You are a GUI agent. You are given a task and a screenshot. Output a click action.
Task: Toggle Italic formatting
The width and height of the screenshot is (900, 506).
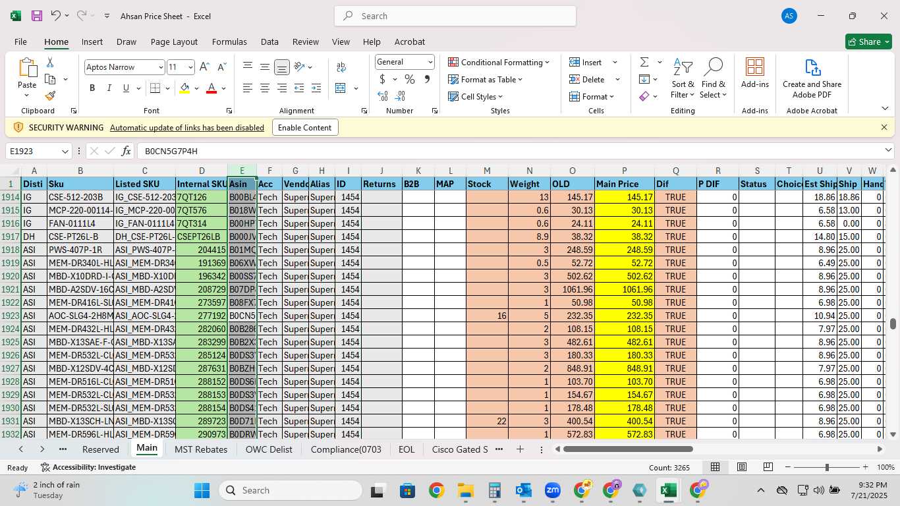point(109,88)
